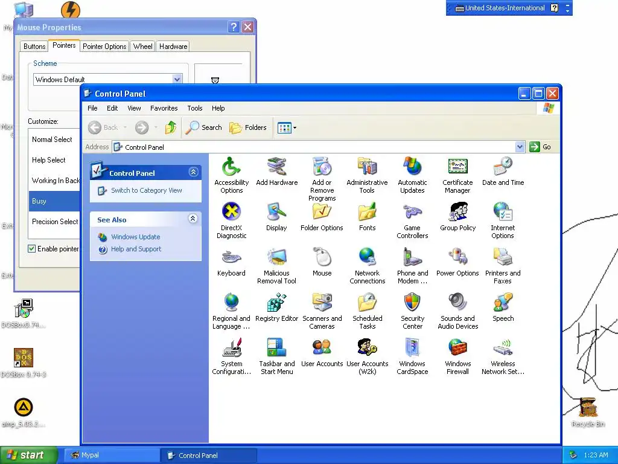Open Malicious Removal Tool icon
618x464 pixels.
tap(276, 266)
